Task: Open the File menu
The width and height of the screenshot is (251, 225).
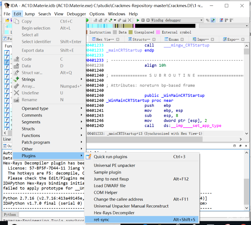Action: click(x=7, y=14)
